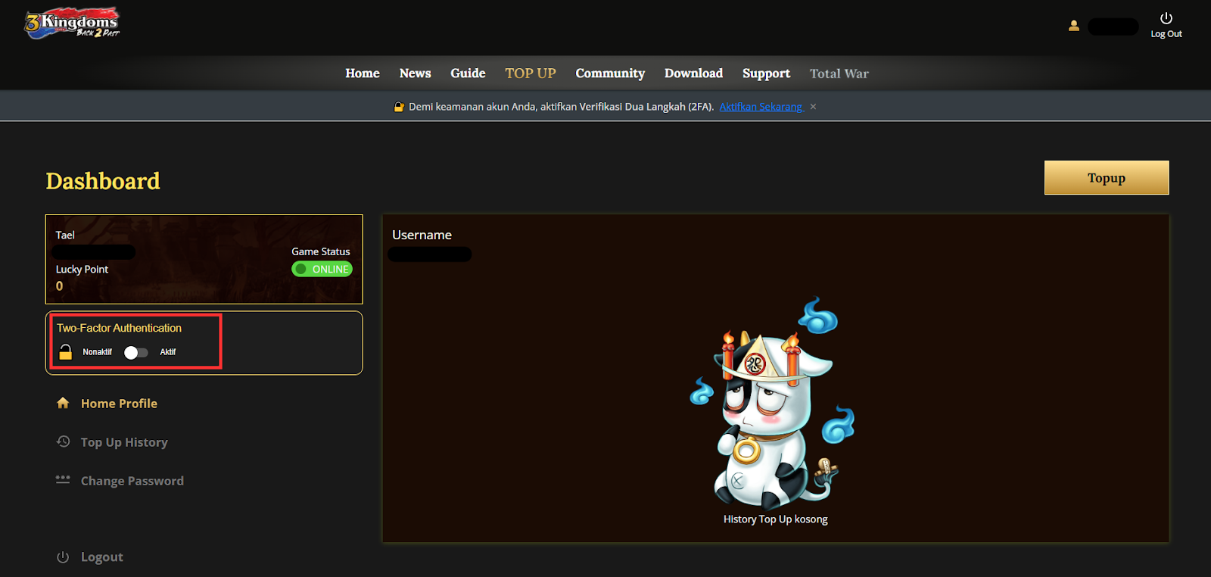Viewport: 1211px width, 577px height.
Task: Open the Support menu item
Action: click(766, 73)
